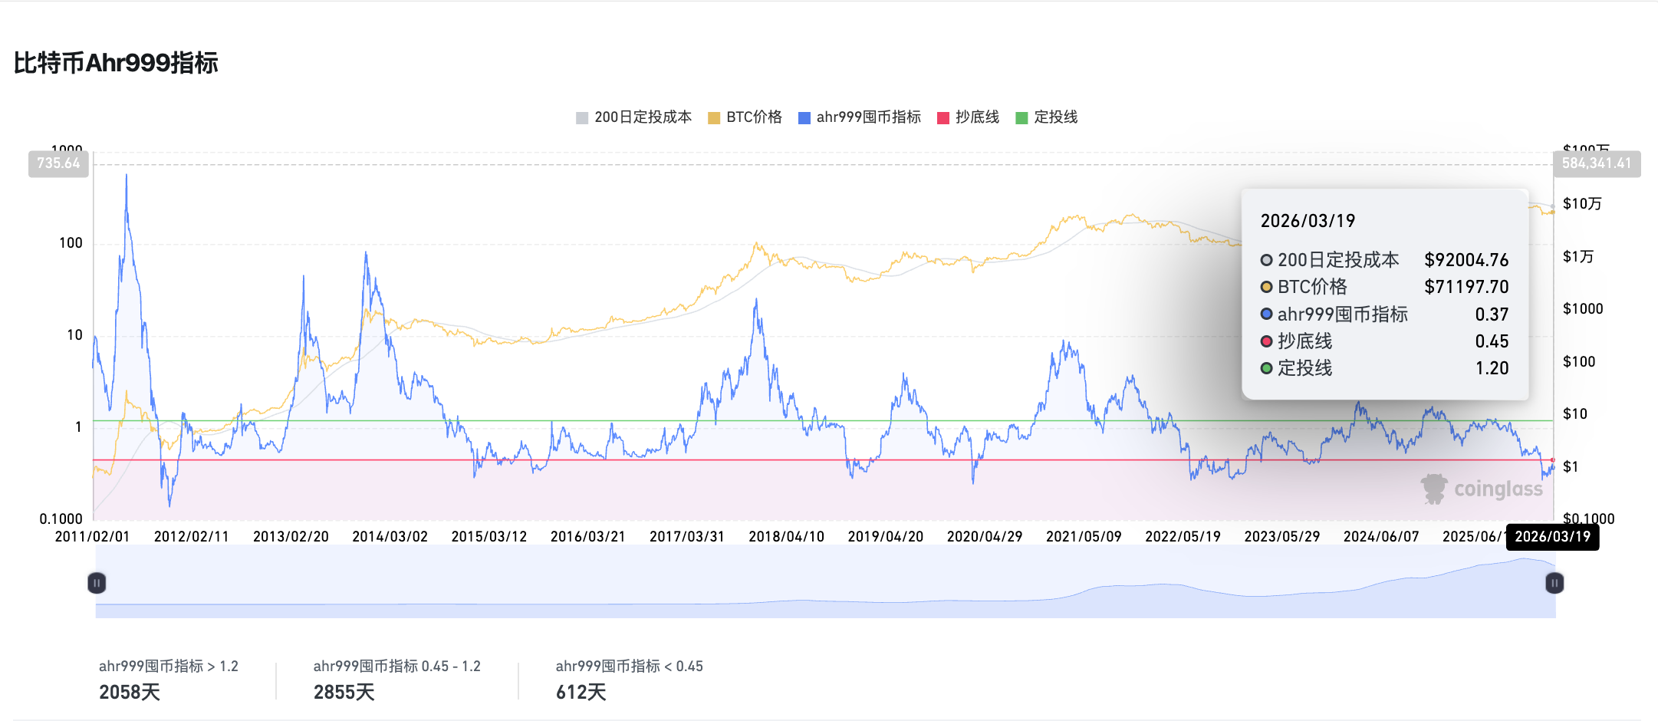Click the green dot beside 定投线 in tooltip
The width and height of the screenshot is (1658, 721).
[x=1265, y=369]
